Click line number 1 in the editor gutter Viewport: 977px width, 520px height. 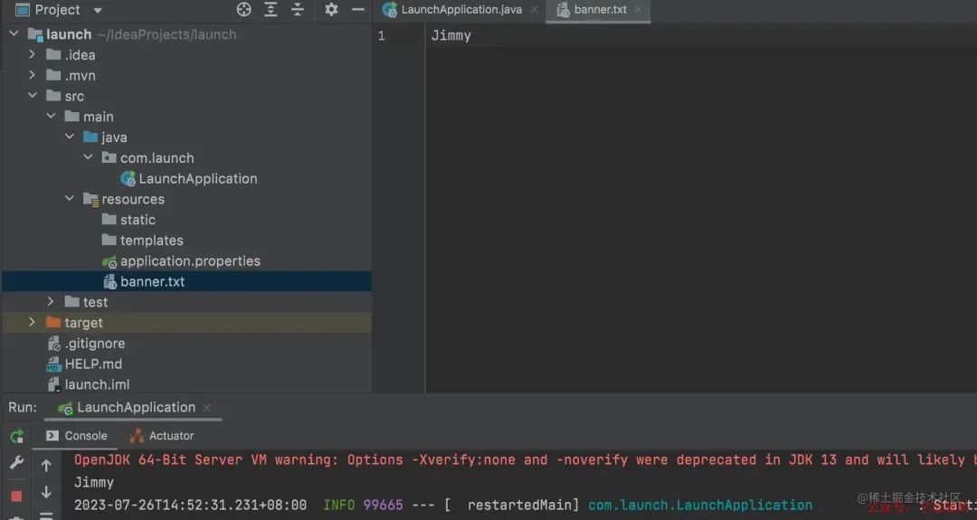point(382,35)
